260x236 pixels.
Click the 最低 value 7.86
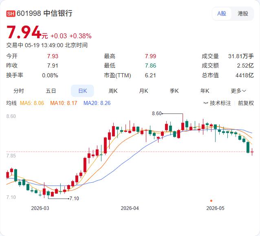pos(150,66)
